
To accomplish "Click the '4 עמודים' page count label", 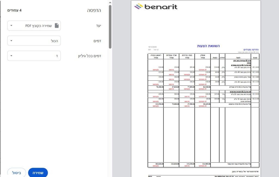I will (x=14, y=10).
